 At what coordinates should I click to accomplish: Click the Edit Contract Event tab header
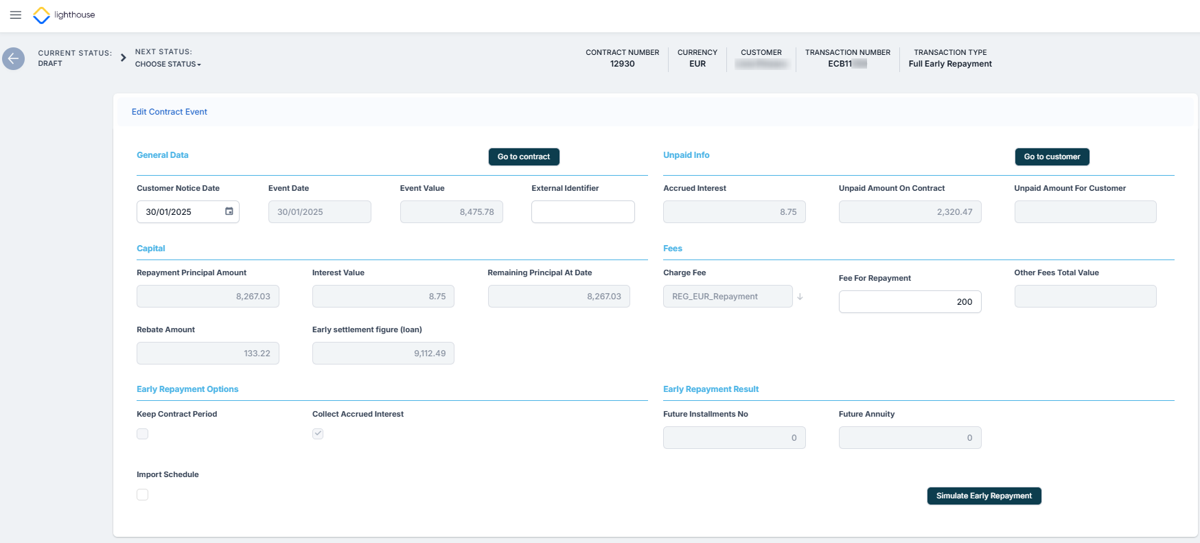click(170, 112)
